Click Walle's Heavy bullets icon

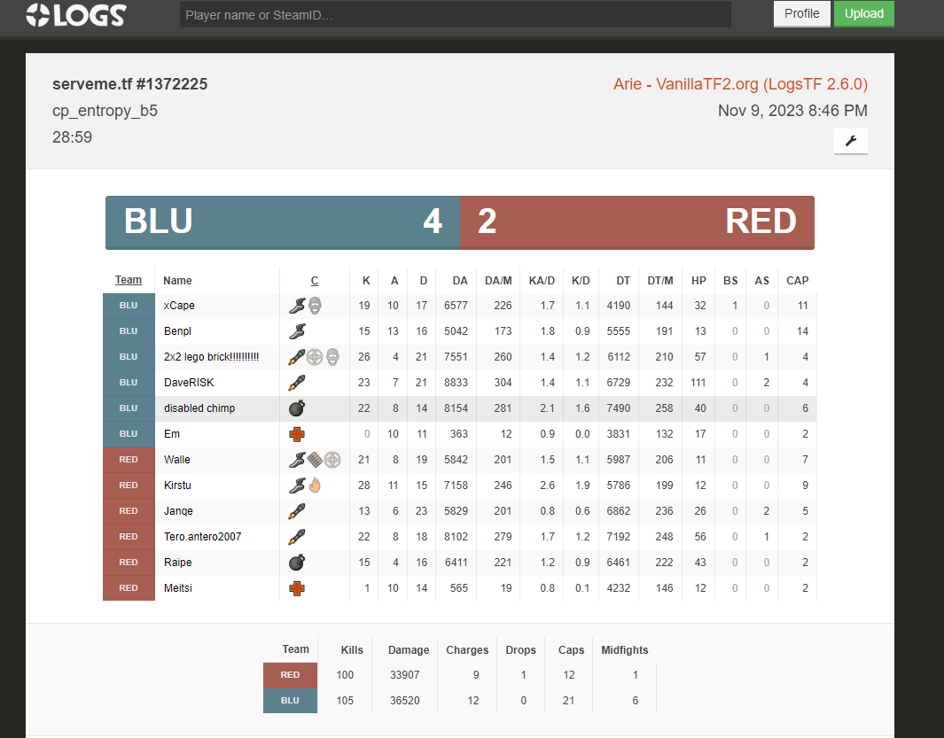pyautogui.click(x=315, y=459)
